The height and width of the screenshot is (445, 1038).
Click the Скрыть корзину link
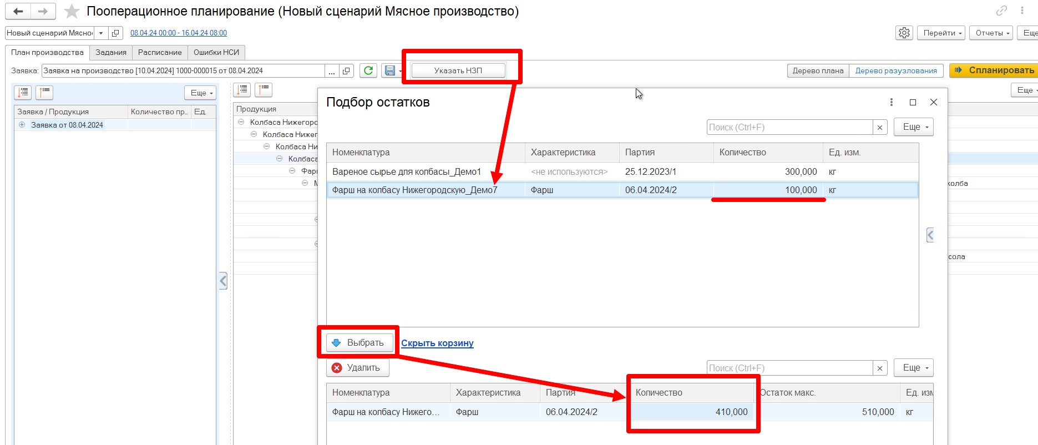click(x=437, y=343)
